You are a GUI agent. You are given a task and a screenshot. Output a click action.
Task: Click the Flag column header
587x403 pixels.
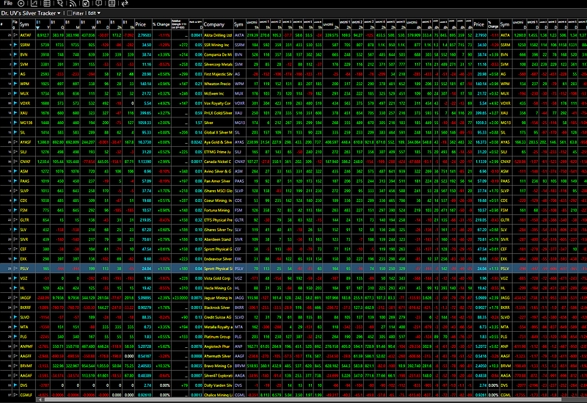point(15,24)
